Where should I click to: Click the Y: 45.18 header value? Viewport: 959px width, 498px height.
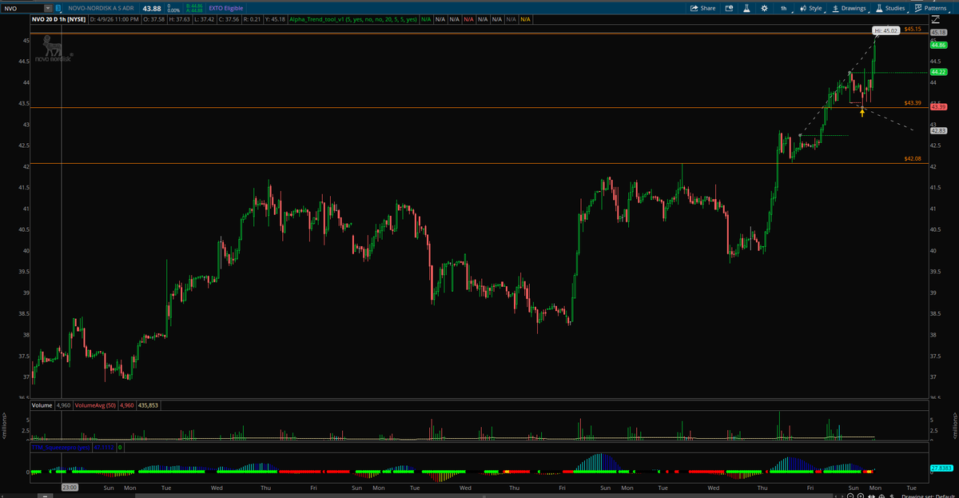pyautogui.click(x=274, y=18)
